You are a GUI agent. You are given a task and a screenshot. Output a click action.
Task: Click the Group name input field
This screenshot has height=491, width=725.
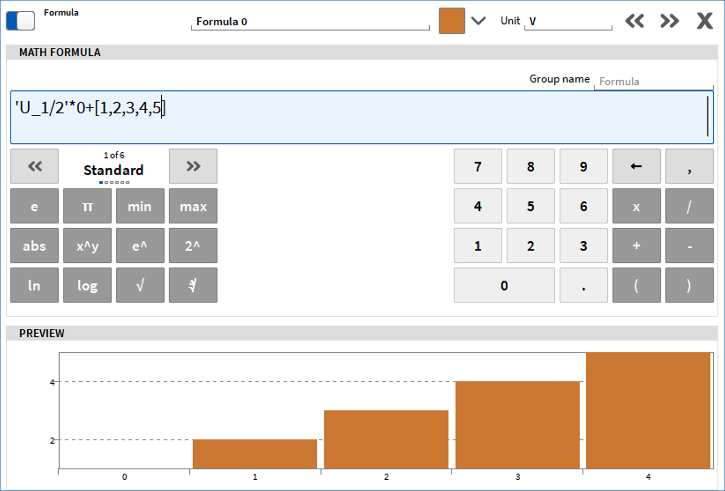click(x=653, y=81)
